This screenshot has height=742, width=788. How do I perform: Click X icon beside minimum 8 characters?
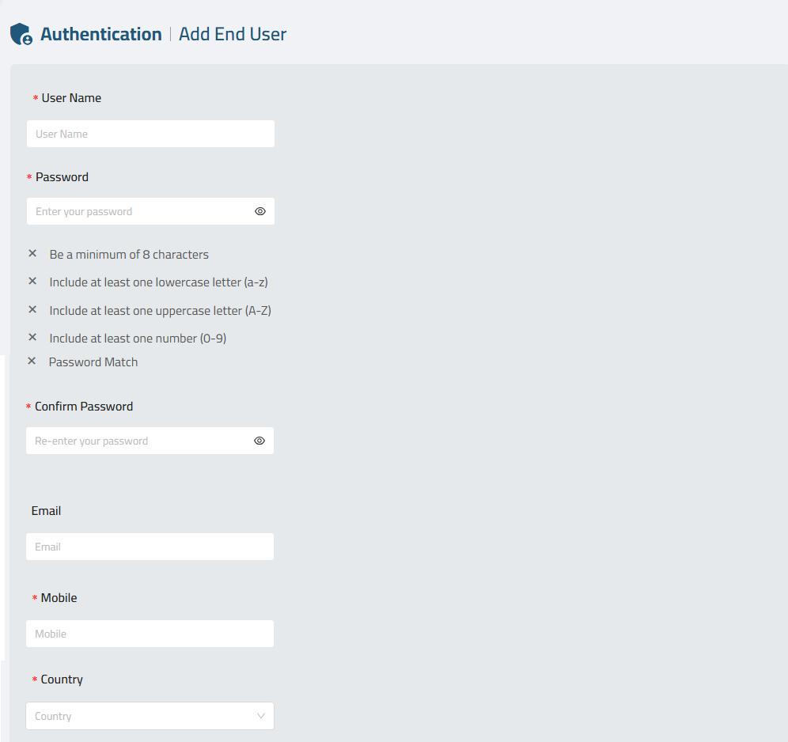pyautogui.click(x=32, y=253)
